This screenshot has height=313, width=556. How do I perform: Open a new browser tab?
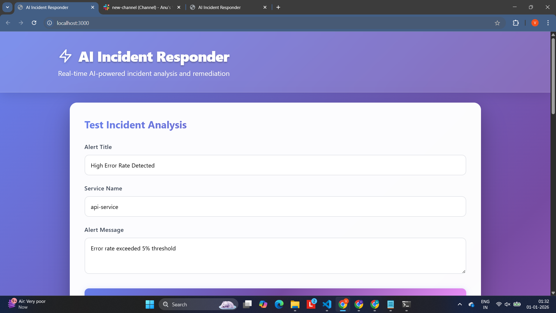278,7
